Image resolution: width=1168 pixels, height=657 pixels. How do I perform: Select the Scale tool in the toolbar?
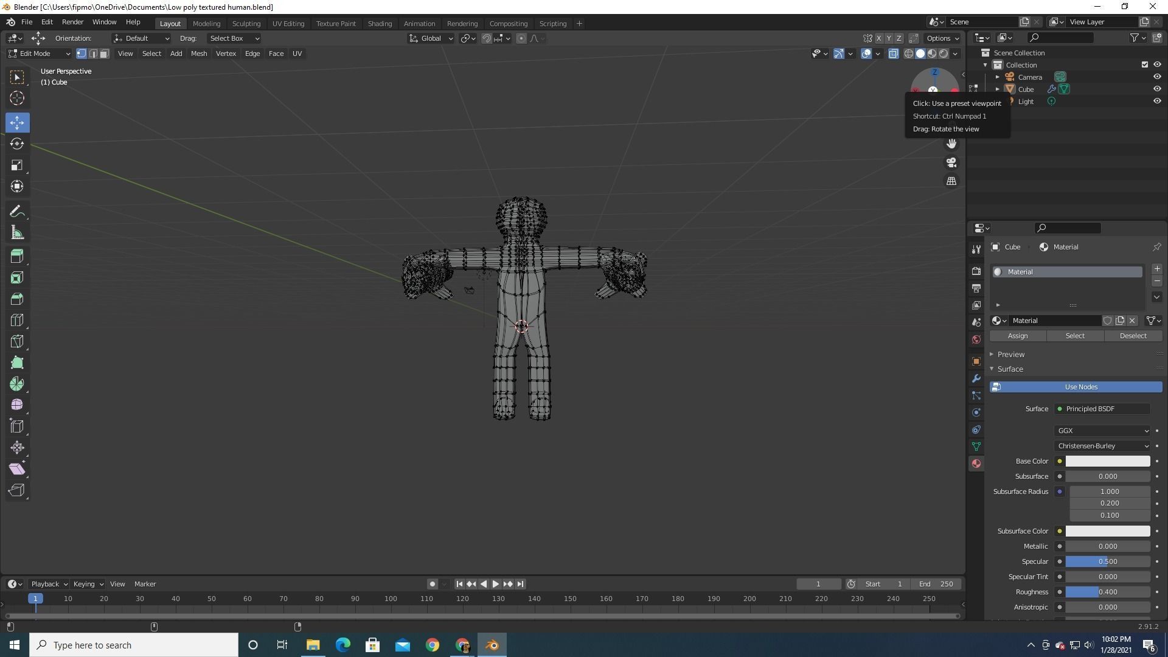click(x=17, y=165)
